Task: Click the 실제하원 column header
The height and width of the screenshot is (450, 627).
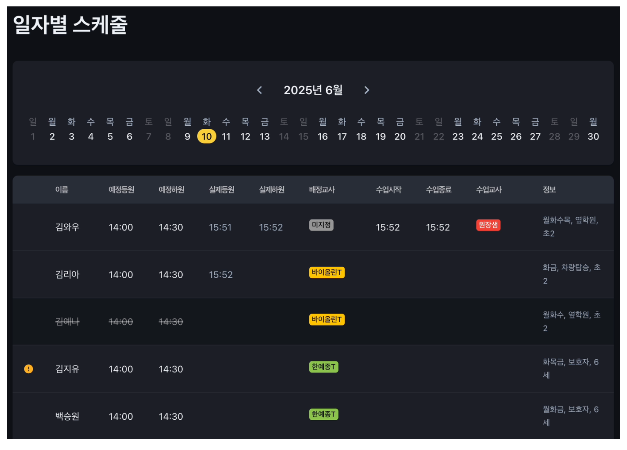Action: point(272,190)
